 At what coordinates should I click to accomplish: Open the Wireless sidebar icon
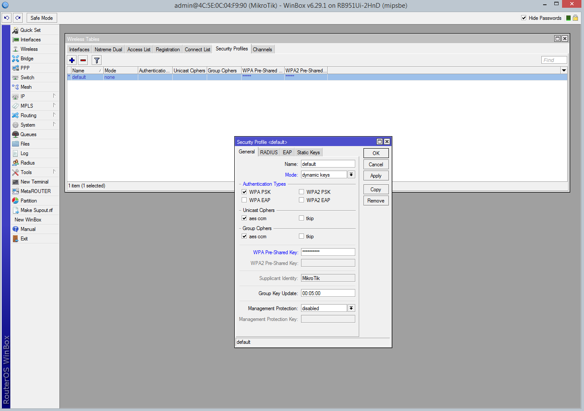[x=16, y=49]
